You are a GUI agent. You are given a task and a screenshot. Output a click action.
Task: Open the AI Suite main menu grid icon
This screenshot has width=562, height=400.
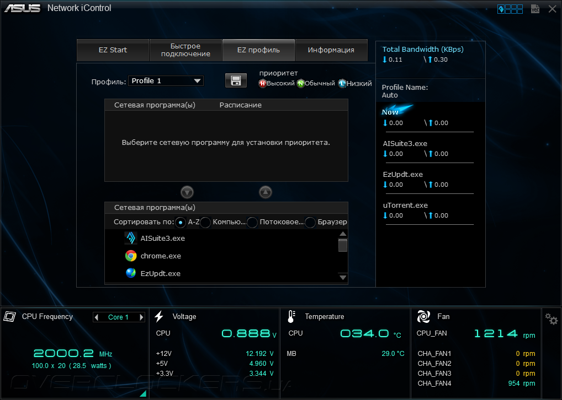(x=510, y=9)
